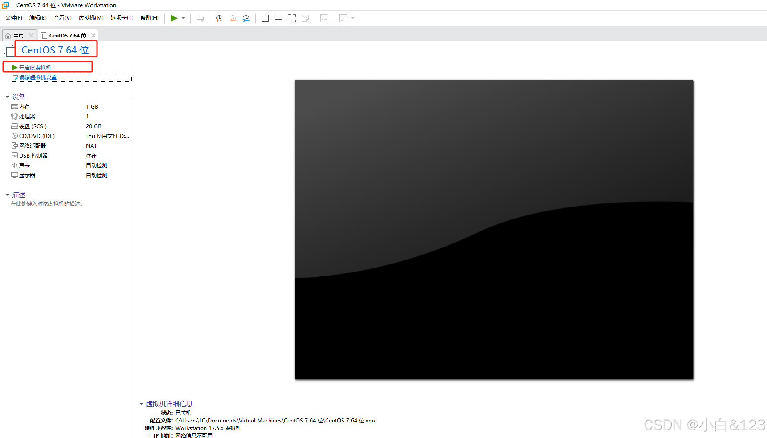This screenshot has width=767, height=438.
Task: Open the dropdown arrow beside power-on play
Action: tap(183, 18)
